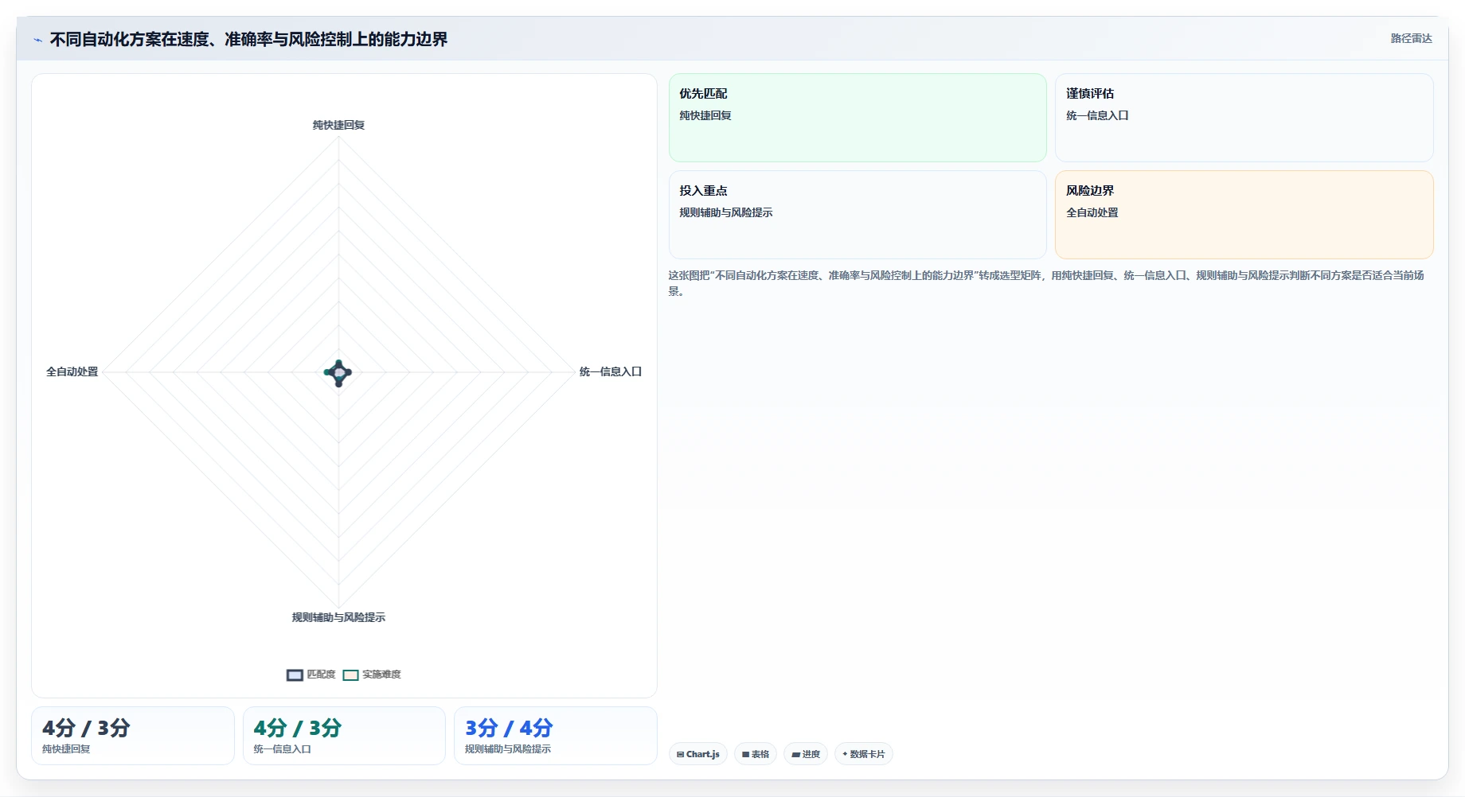Screen dimensions: 1465x797
Task: Click radar axis label 规则辅助与风险提示
Action: [x=338, y=617]
